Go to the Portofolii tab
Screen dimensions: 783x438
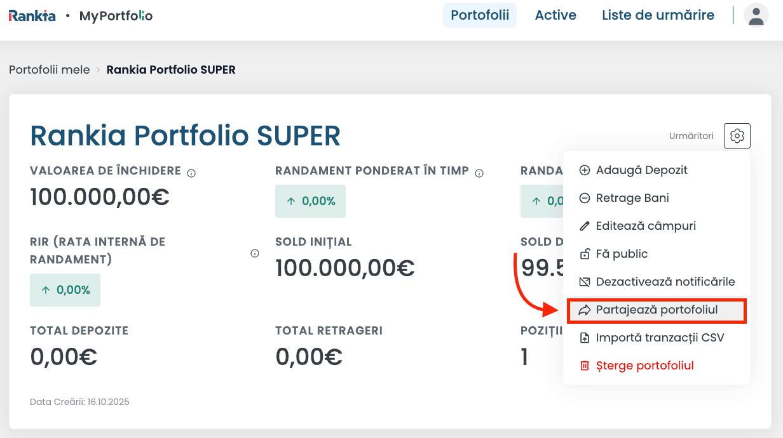[480, 15]
